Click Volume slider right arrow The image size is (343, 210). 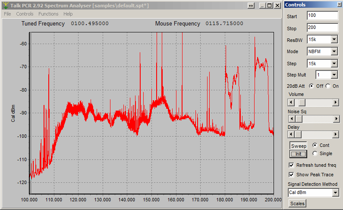click(336, 102)
